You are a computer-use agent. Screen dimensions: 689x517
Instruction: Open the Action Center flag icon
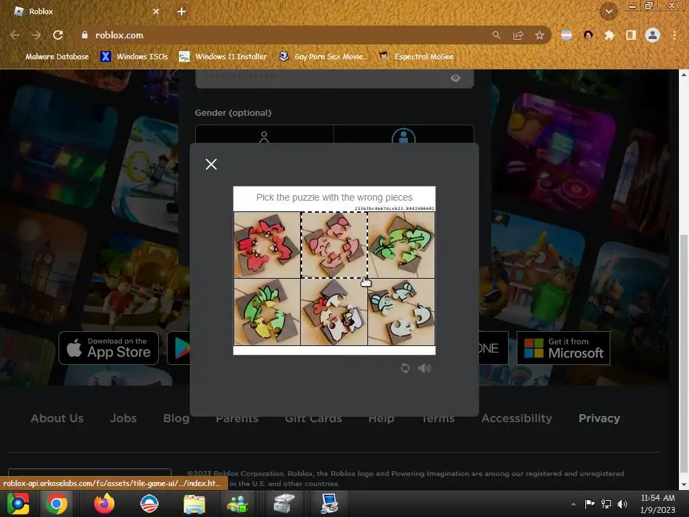[589, 504]
